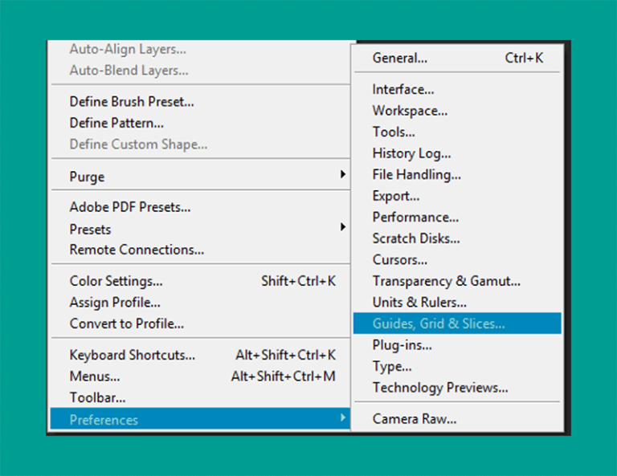Screen dimensions: 617x476
Task: Open Color Settings dialog
Action: 200,281
